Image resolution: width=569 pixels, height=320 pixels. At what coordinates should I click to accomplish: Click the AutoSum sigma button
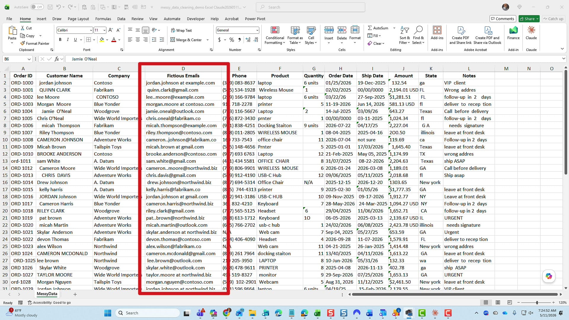pos(378,28)
